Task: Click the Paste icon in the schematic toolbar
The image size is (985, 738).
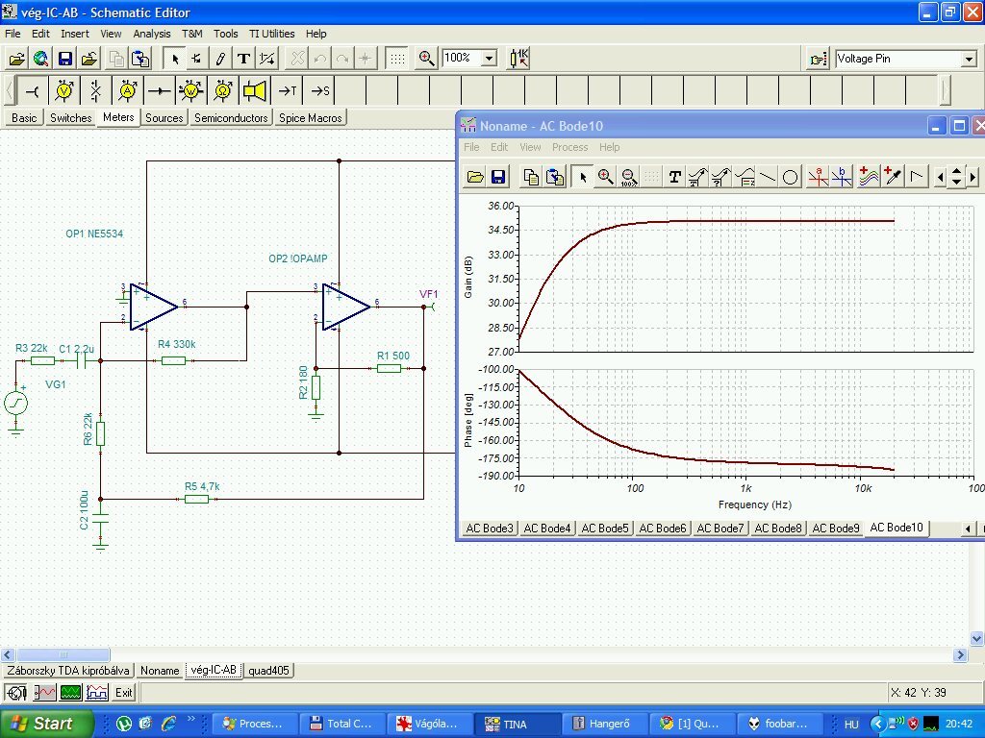Action: (140, 59)
